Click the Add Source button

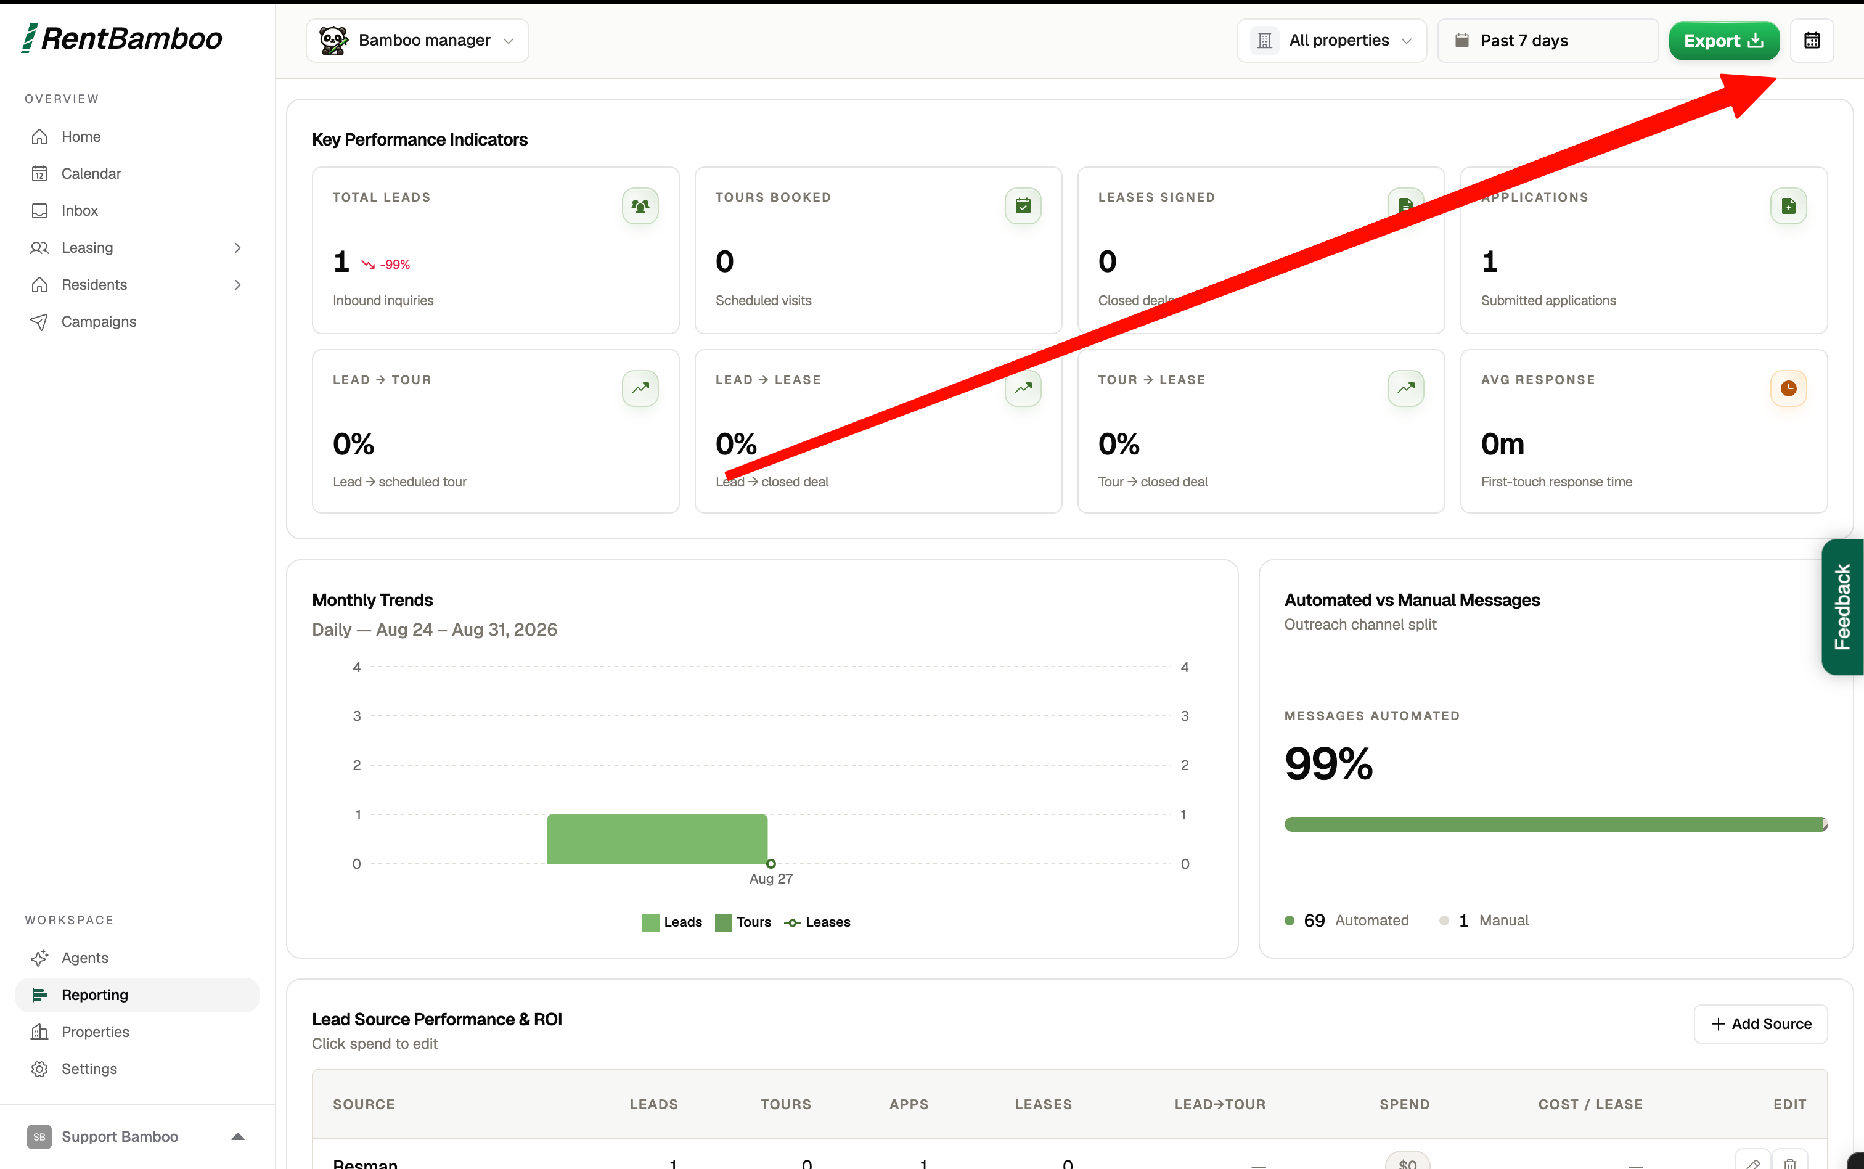pyautogui.click(x=1760, y=1023)
